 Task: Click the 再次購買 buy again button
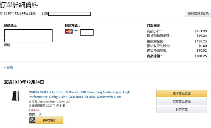pos(46,120)
